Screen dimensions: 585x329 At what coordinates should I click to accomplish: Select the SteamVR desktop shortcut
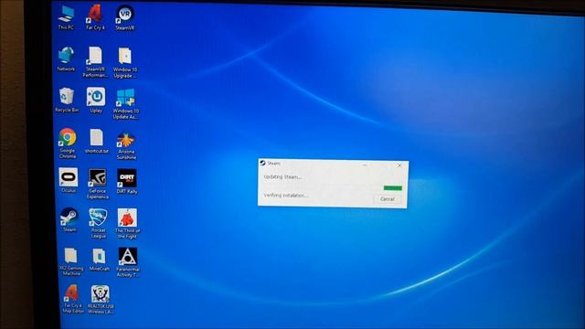coord(125,17)
